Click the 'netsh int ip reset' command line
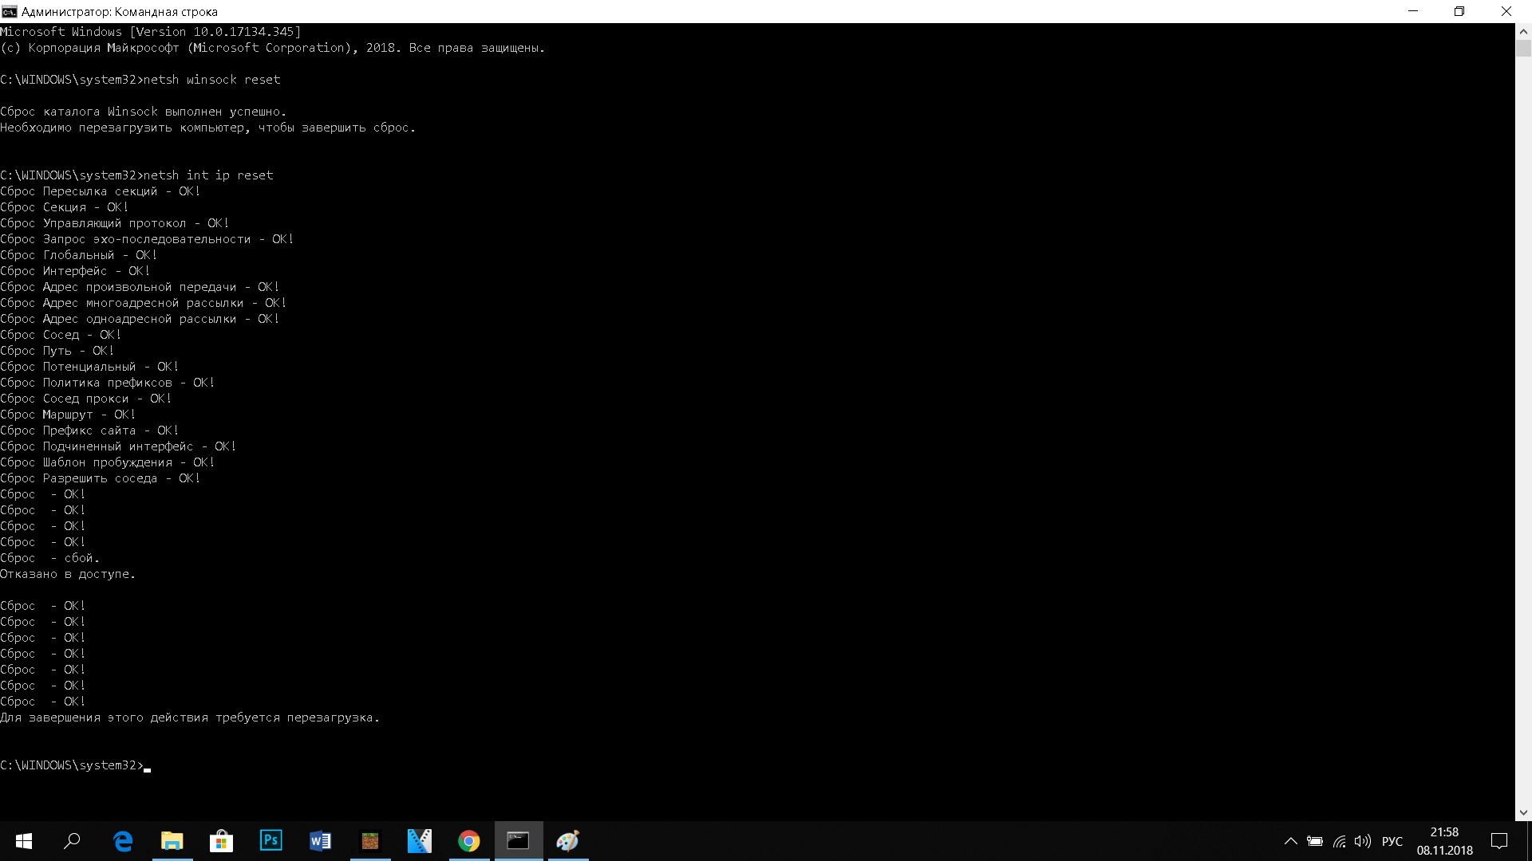 click(136, 175)
